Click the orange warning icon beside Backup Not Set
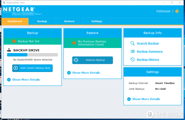 coord(14,41)
